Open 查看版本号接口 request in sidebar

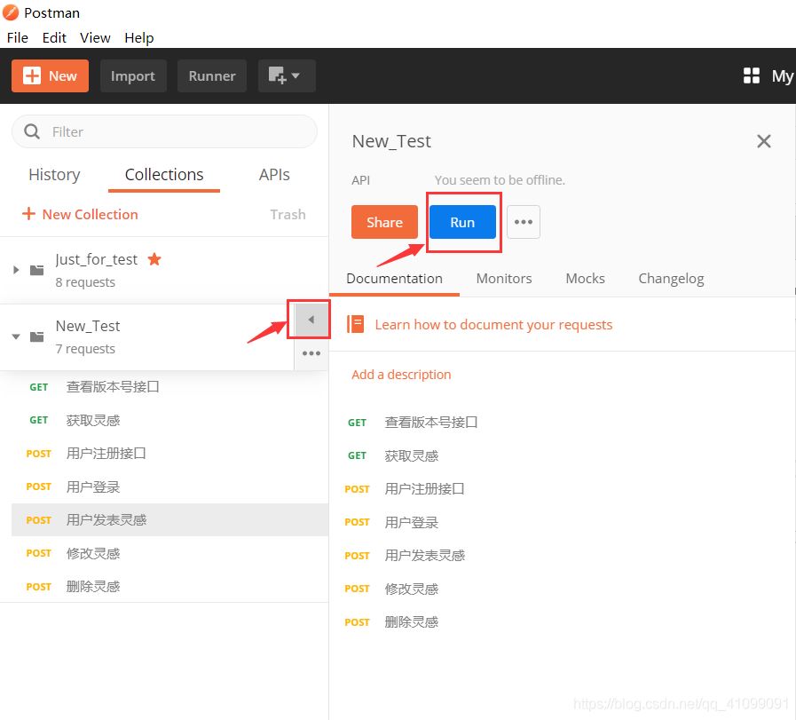169,387
